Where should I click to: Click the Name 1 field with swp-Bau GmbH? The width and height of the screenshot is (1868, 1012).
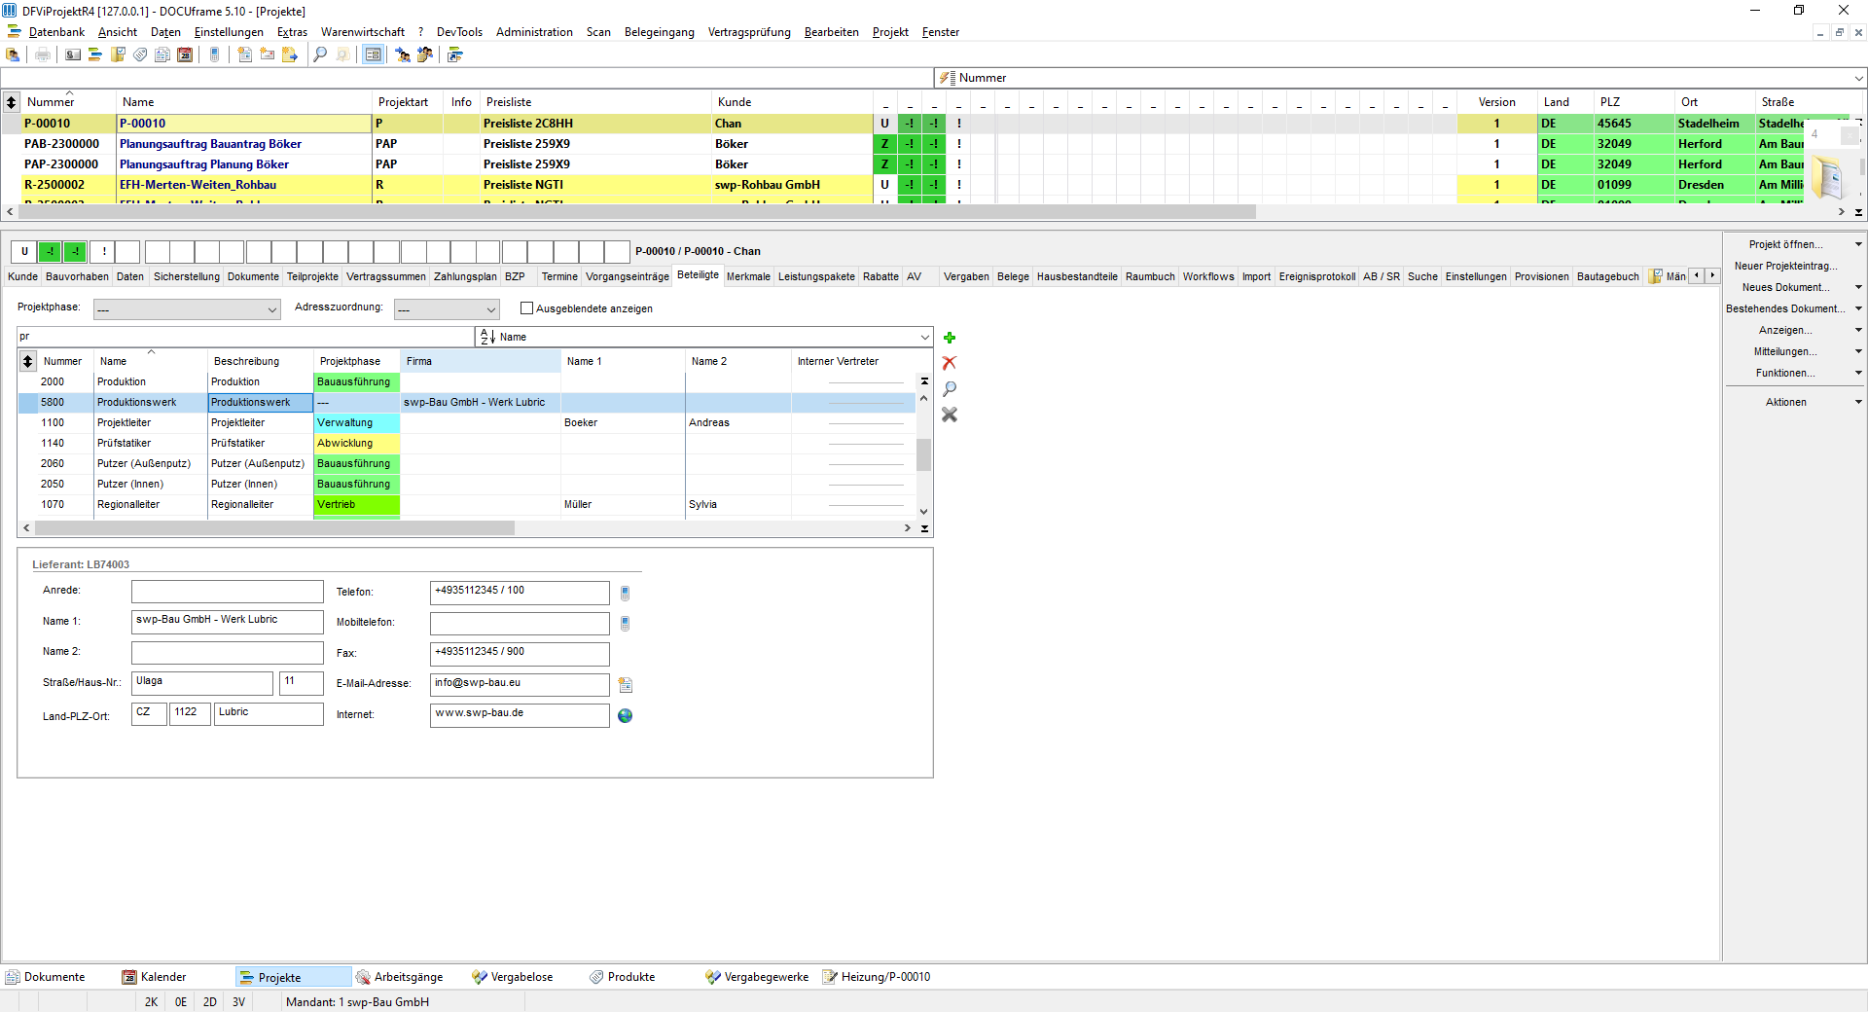(227, 621)
